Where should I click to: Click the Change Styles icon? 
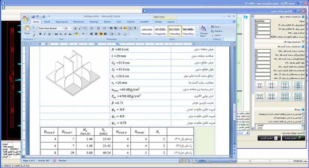tap(204, 30)
